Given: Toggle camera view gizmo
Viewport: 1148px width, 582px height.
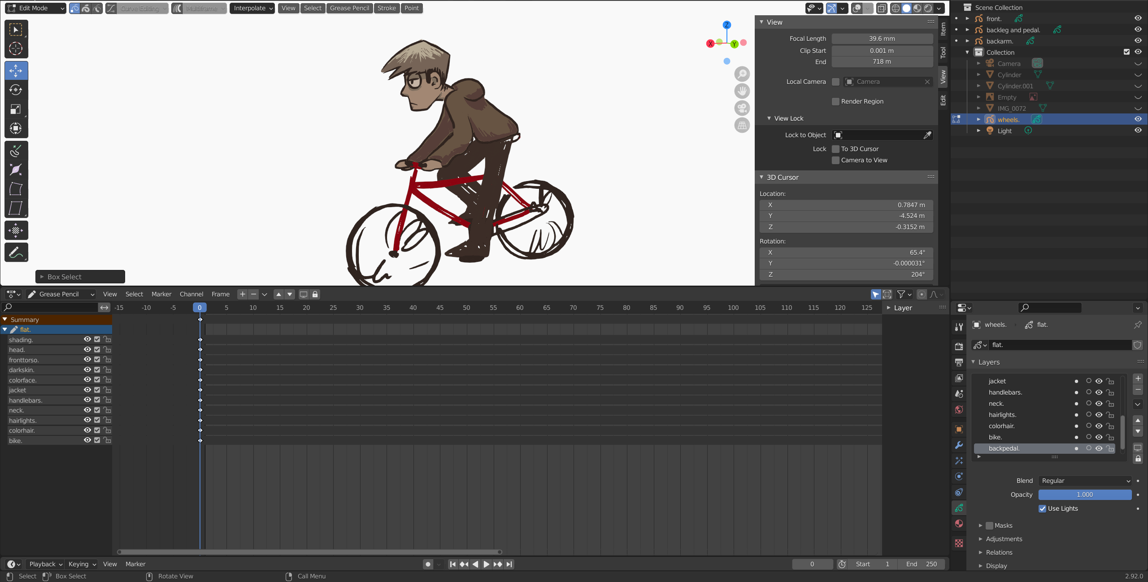Looking at the screenshot, I should tap(742, 108).
